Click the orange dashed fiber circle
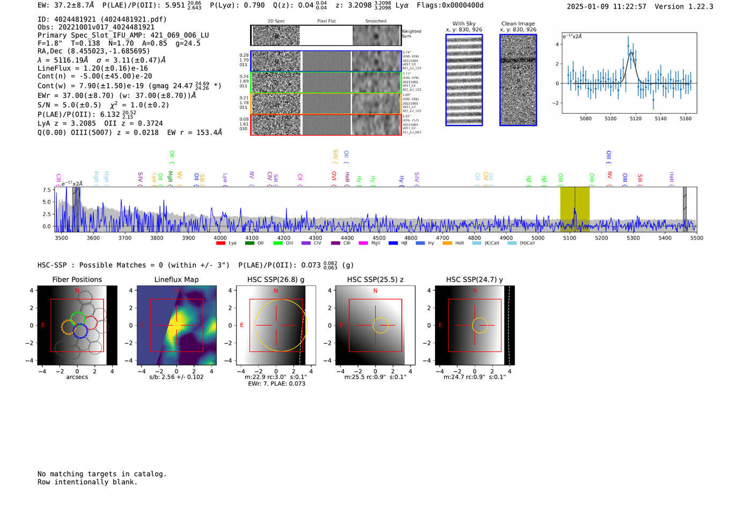Image resolution: width=751 pixels, height=511 pixels. 69,327
